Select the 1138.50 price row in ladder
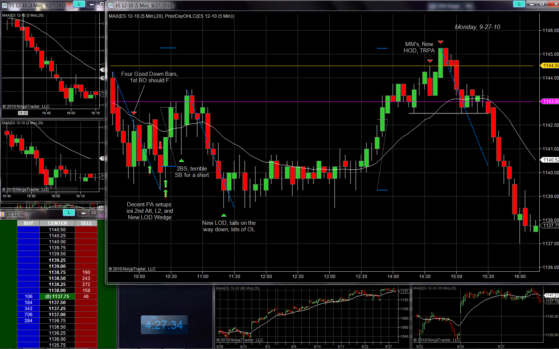This screenshot has width=559, height=349. (x=57, y=278)
